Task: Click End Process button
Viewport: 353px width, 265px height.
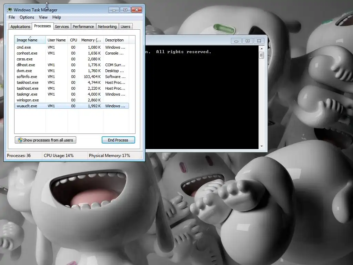Action: click(x=118, y=140)
